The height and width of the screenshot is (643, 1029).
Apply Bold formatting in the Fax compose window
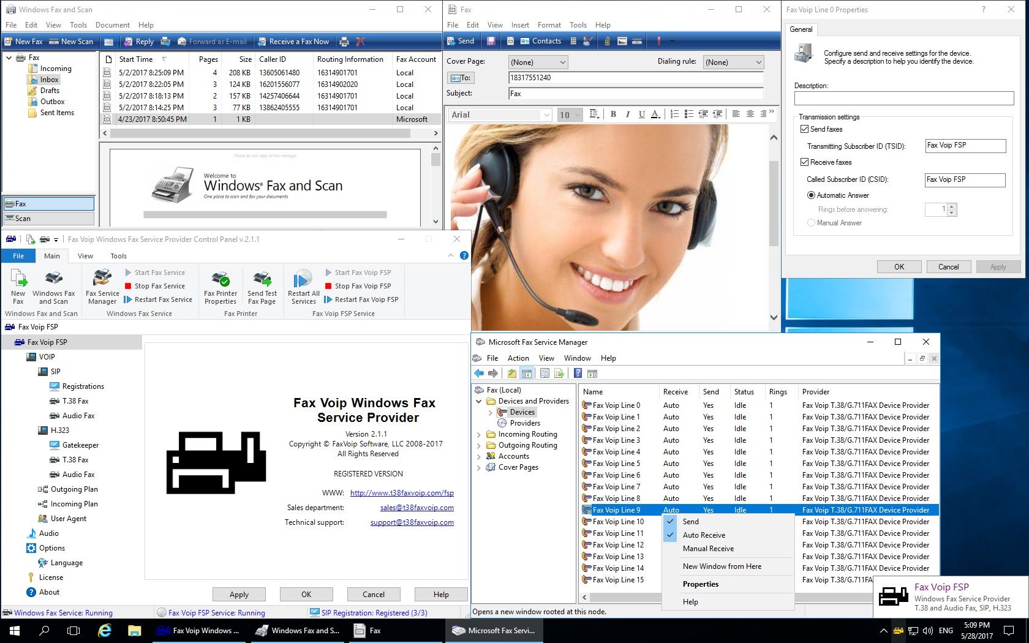click(613, 115)
